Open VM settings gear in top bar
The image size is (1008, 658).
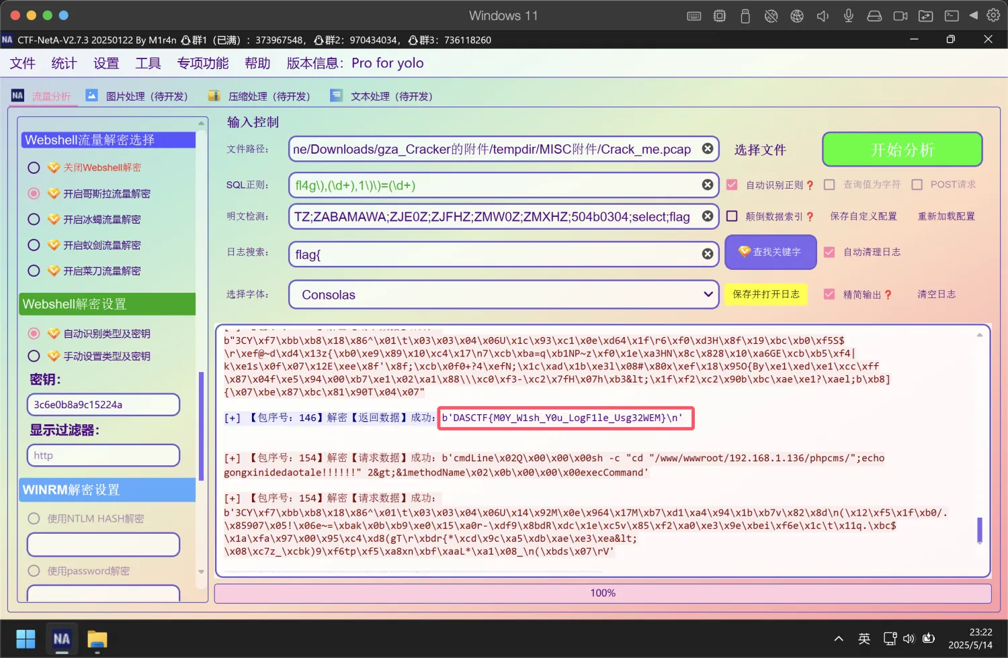[x=993, y=15]
